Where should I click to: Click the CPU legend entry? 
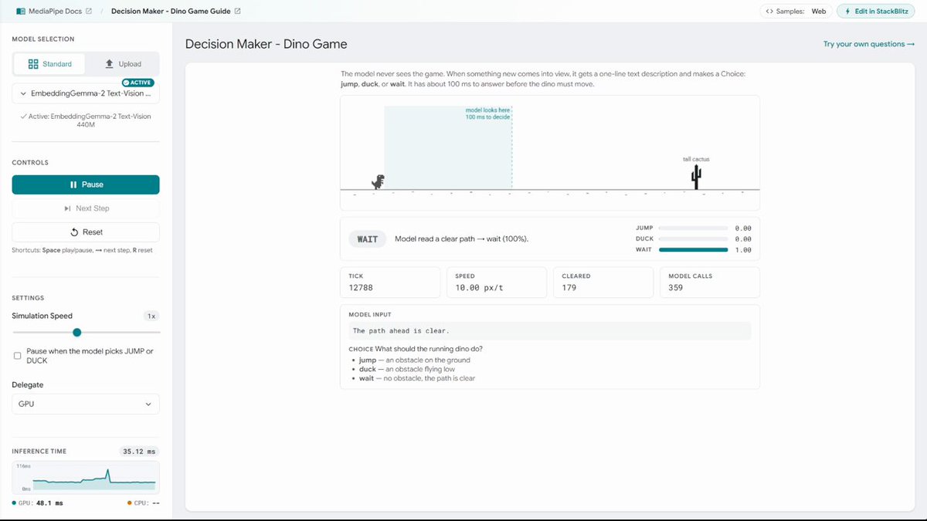pyautogui.click(x=142, y=503)
